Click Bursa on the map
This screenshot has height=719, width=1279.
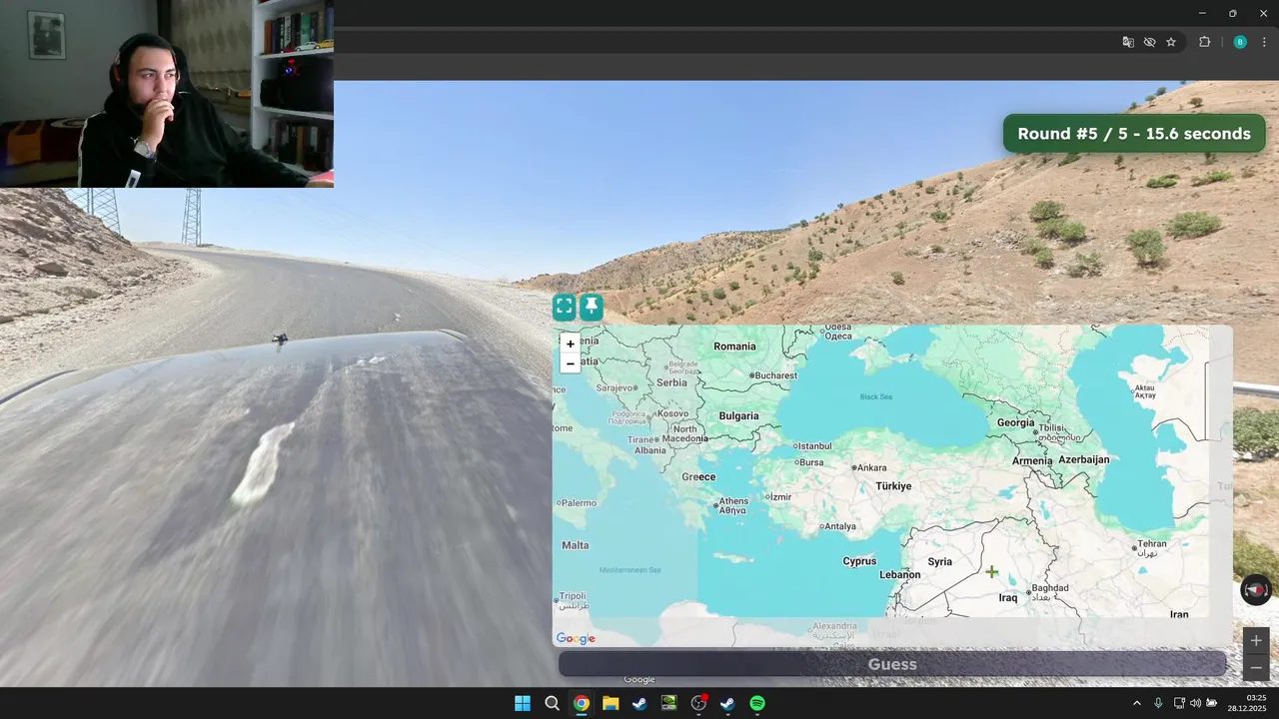pyautogui.click(x=809, y=462)
